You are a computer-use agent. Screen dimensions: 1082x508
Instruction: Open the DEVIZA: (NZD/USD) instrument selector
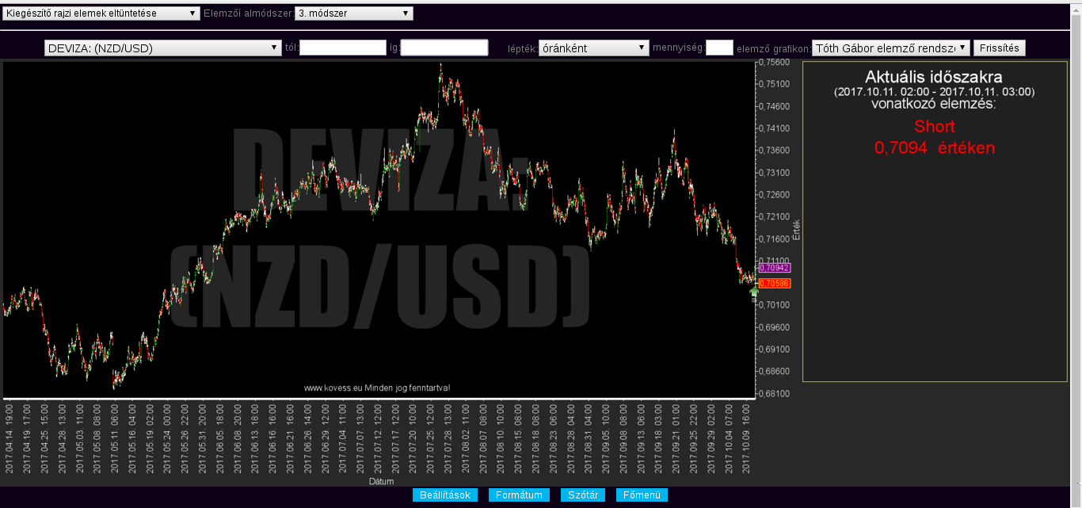pos(163,48)
